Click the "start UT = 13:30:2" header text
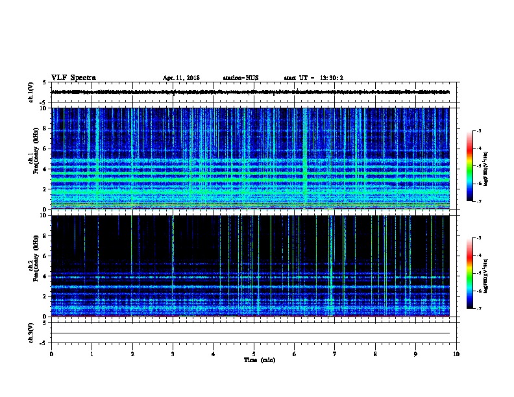 [313, 78]
